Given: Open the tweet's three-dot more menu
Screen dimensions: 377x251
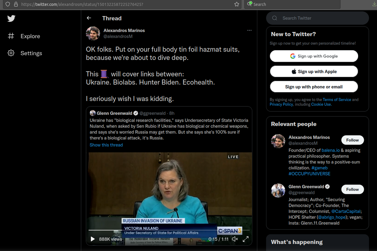Looking at the screenshot, I should click(x=249, y=30).
